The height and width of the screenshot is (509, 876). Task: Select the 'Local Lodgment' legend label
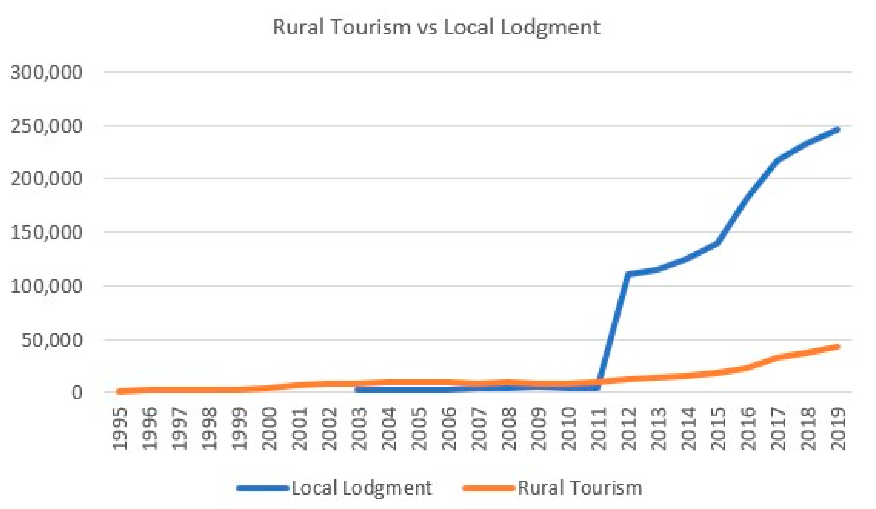pyautogui.click(x=362, y=488)
